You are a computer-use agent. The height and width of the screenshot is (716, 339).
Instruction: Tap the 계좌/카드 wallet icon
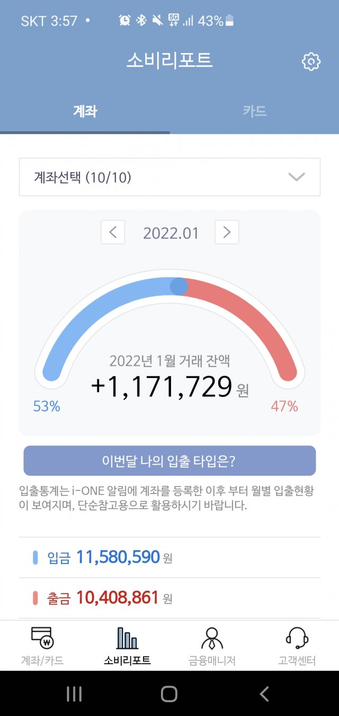pos(42,638)
